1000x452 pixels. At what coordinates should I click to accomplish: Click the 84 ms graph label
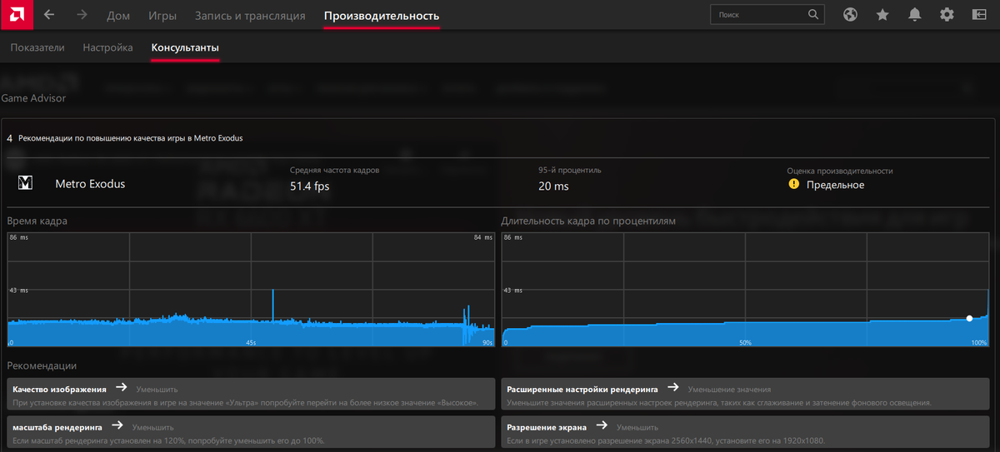[482, 238]
